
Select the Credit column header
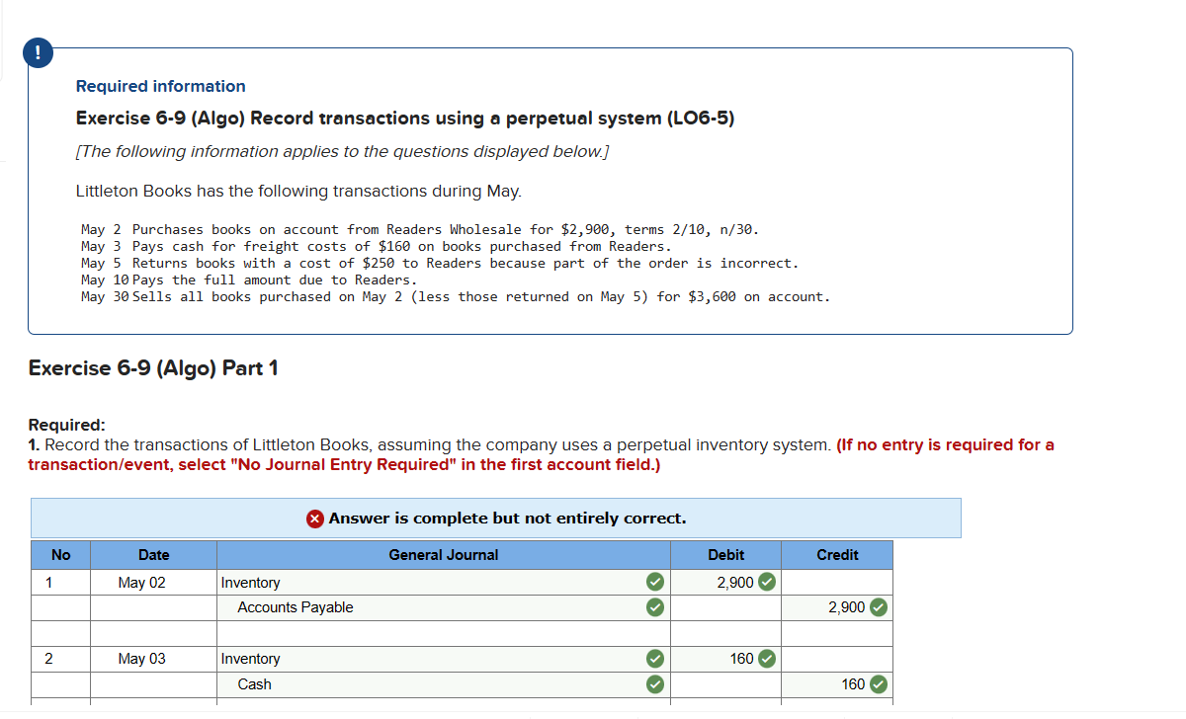[x=836, y=555]
